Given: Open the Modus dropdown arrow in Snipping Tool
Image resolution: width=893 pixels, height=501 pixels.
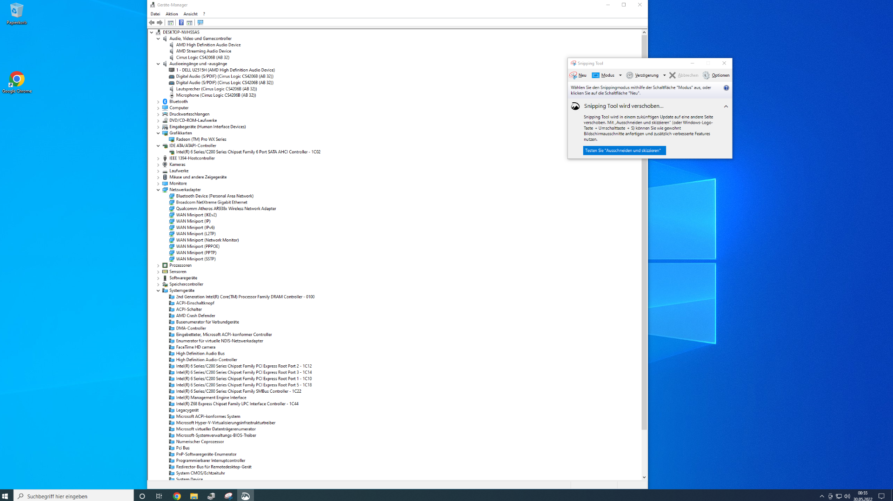Looking at the screenshot, I should 620,75.
